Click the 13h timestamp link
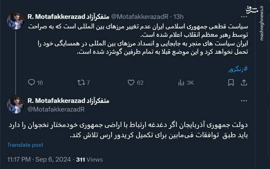 tap(179, 16)
